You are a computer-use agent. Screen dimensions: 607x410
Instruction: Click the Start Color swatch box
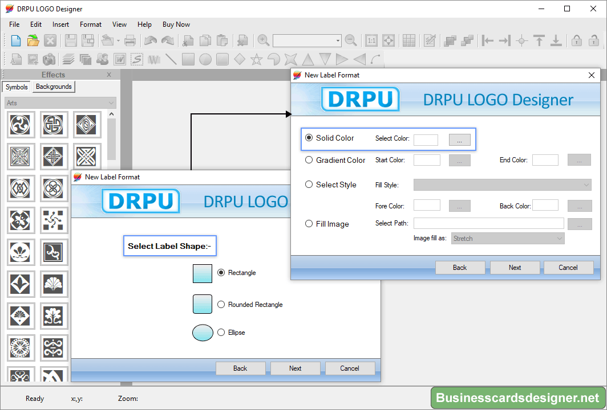(x=427, y=160)
